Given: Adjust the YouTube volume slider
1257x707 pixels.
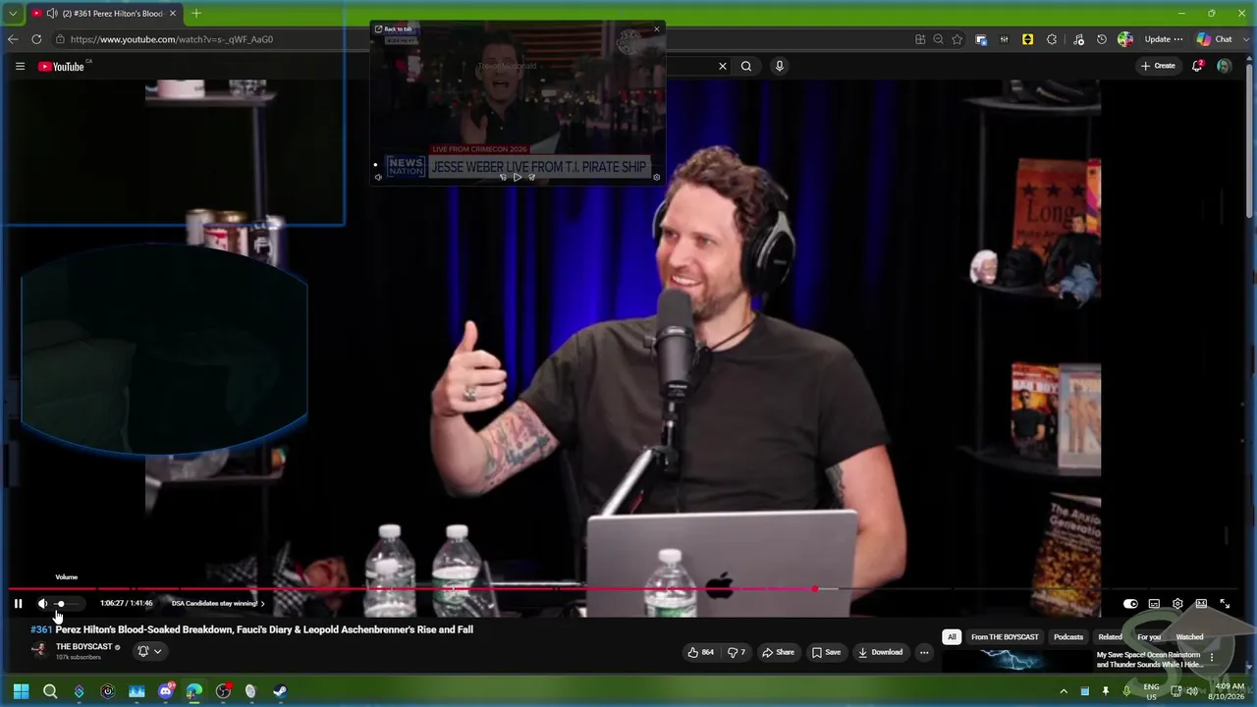Looking at the screenshot, I should tap(69, 604).
